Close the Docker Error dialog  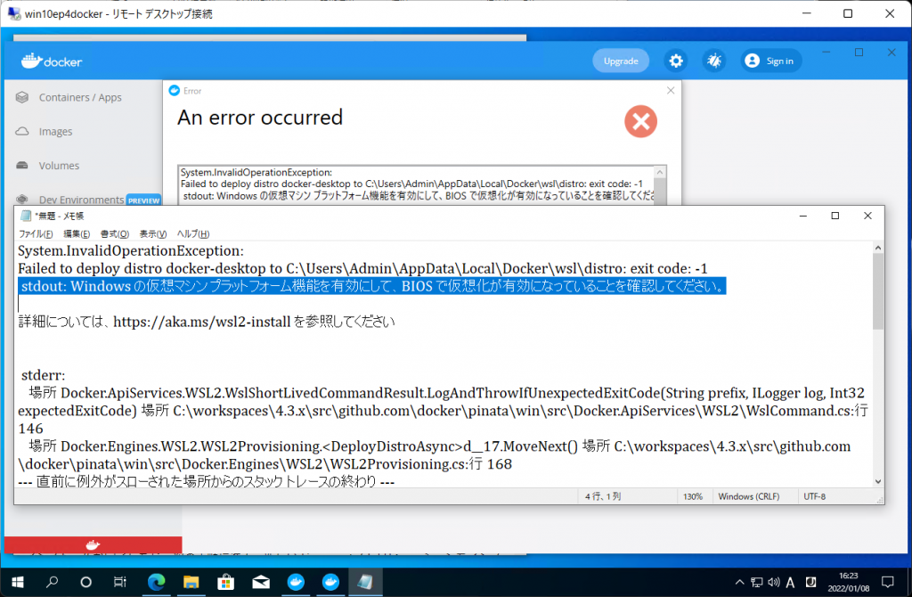pos(671,90)
